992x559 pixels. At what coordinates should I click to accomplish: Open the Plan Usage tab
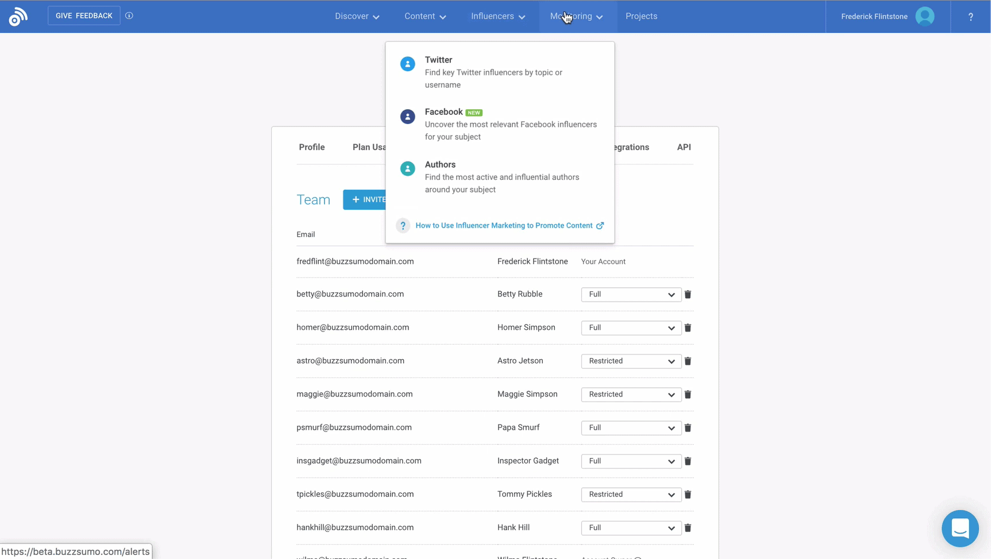pyautogui.click(x=369, y=147)
